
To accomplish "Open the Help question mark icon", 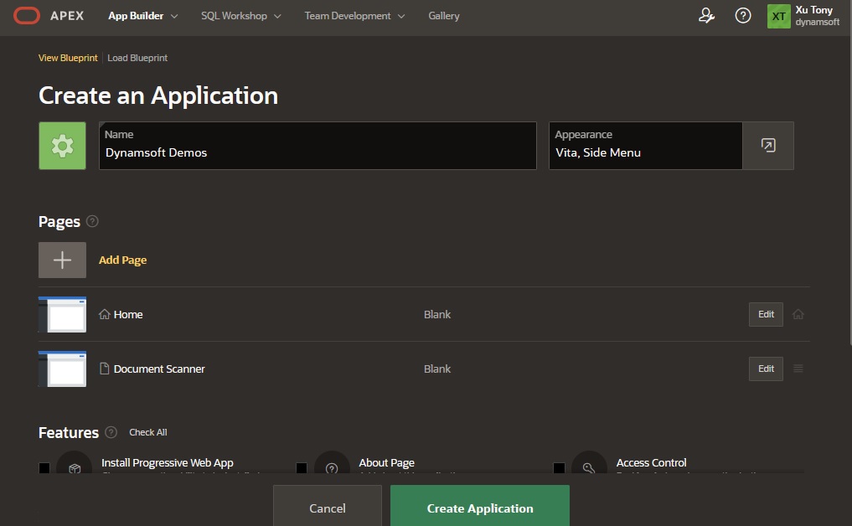I will click(x=743, y=15).
